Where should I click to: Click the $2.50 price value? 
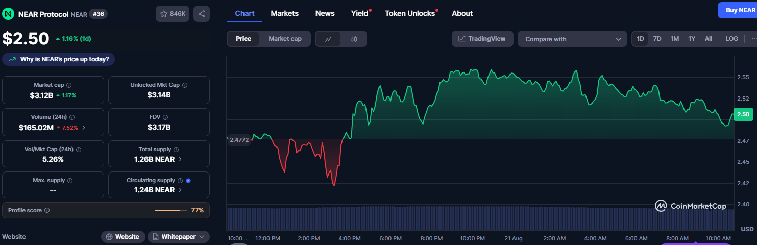[26, 39]
